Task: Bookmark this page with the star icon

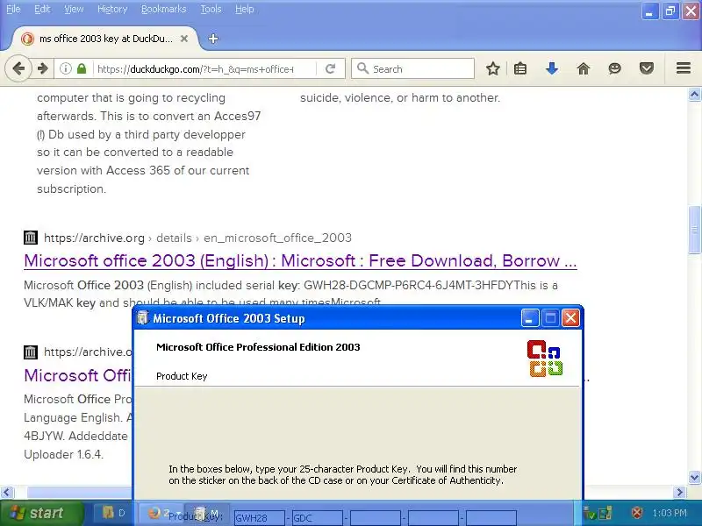Action: coord(492,69)
